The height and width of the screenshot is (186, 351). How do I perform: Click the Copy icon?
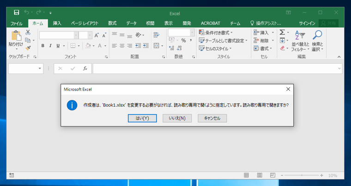point(28,40)
